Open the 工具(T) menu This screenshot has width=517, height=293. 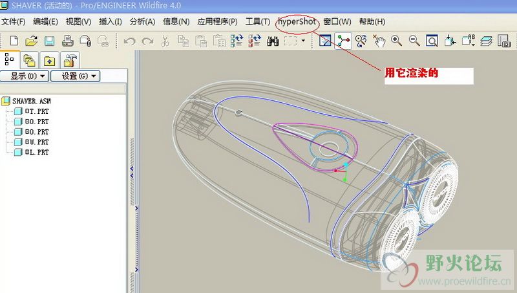click(257, 22)
